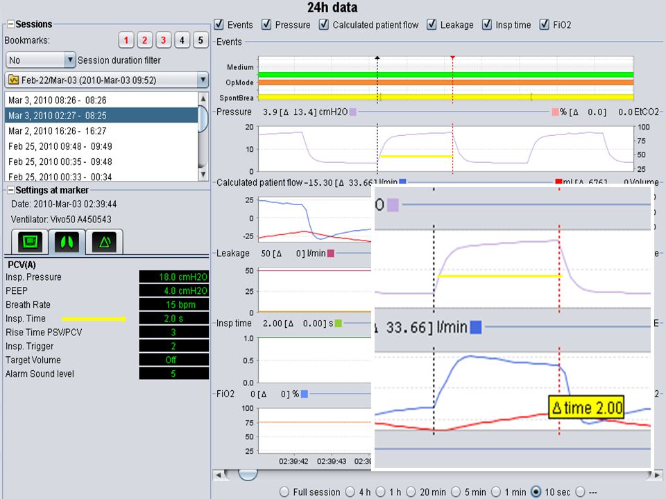
Task: Collapse the Sessions panel
Action: pos(10,24)
